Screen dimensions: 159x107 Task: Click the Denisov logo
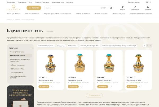tap(14, 8)
